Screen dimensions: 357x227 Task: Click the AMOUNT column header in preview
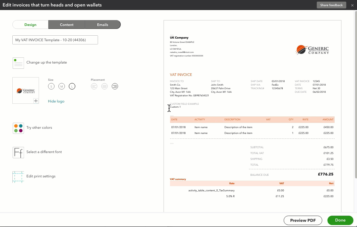[328, 119]
